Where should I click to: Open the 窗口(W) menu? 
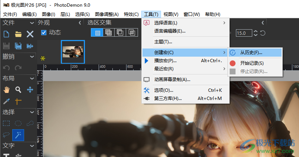tap(191, 14)
